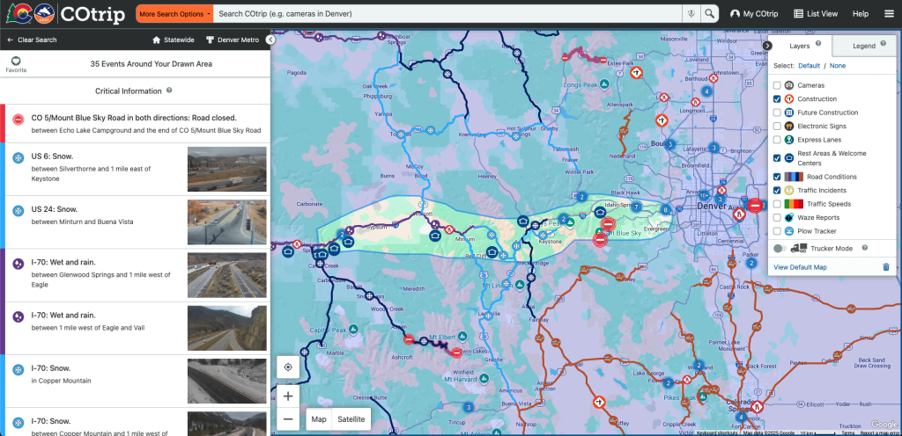Enable the Plow Tracker checkbox

(777, 231)
